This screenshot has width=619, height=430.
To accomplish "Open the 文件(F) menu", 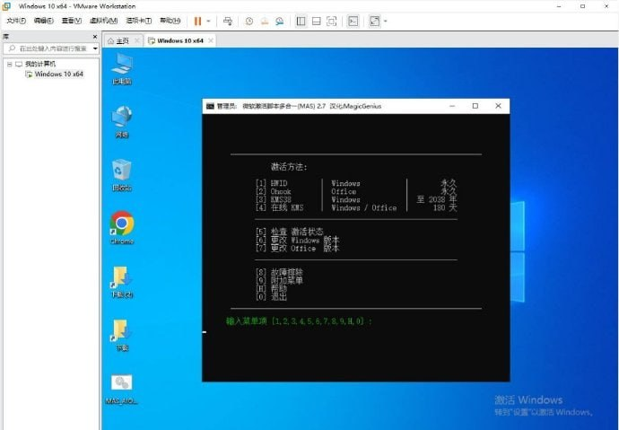I will [16, 21].
